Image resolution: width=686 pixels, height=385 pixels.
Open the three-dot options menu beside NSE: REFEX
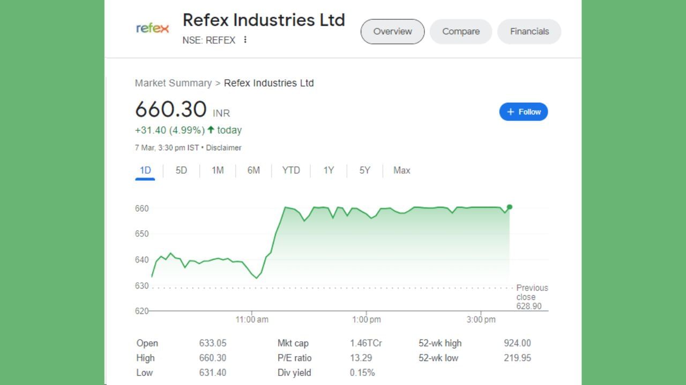245,40
